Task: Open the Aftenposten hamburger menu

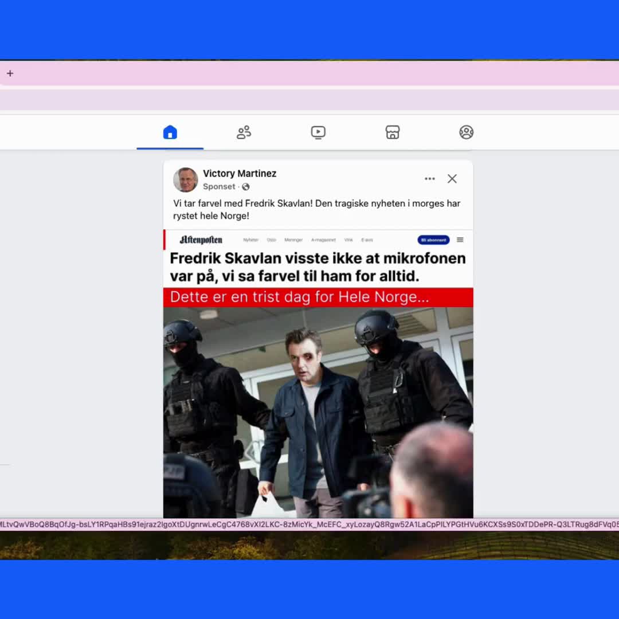Action: (460, 240)
